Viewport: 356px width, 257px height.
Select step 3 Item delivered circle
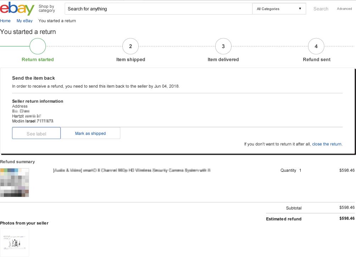pyautogui.click(x=223, y=46)
